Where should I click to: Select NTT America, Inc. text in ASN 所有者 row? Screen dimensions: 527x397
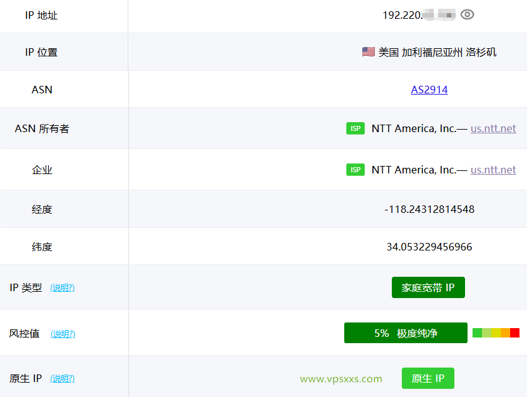click(414, 128)
